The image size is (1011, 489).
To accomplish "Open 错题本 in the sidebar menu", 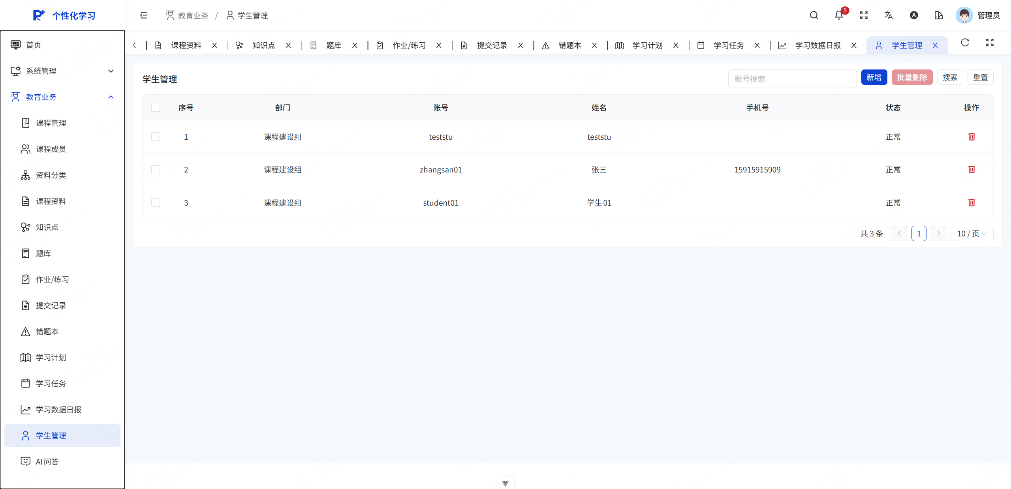I will (x=47, y=332).
